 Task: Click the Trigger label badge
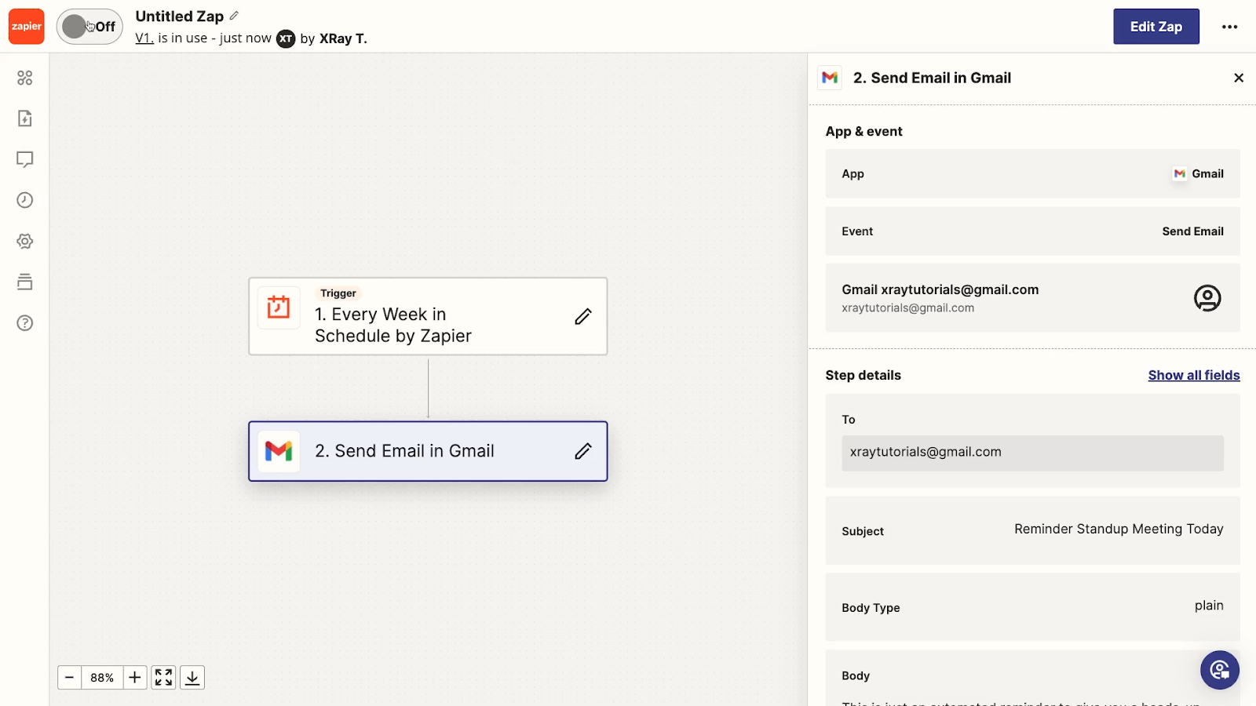(338, 293)
